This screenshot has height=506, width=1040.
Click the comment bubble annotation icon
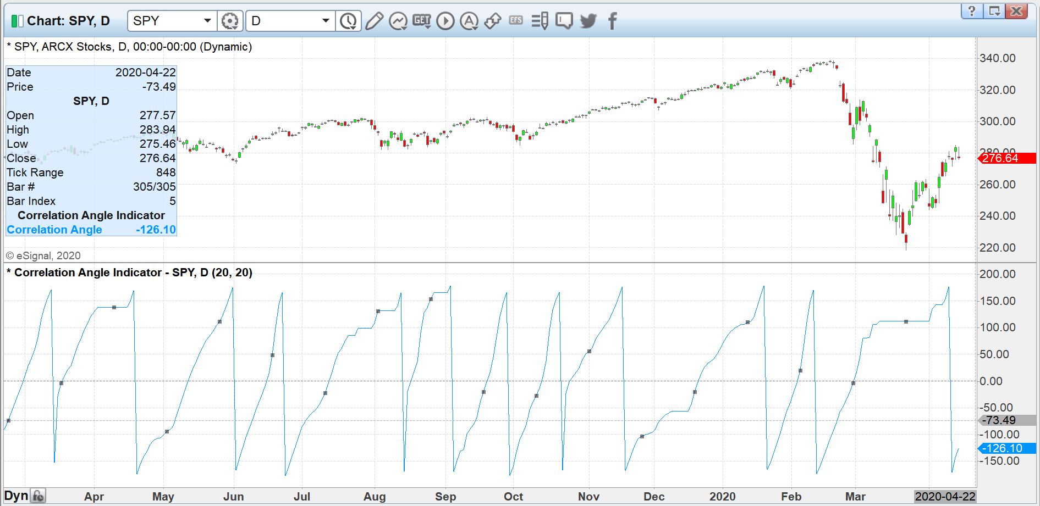click(563, 20)
